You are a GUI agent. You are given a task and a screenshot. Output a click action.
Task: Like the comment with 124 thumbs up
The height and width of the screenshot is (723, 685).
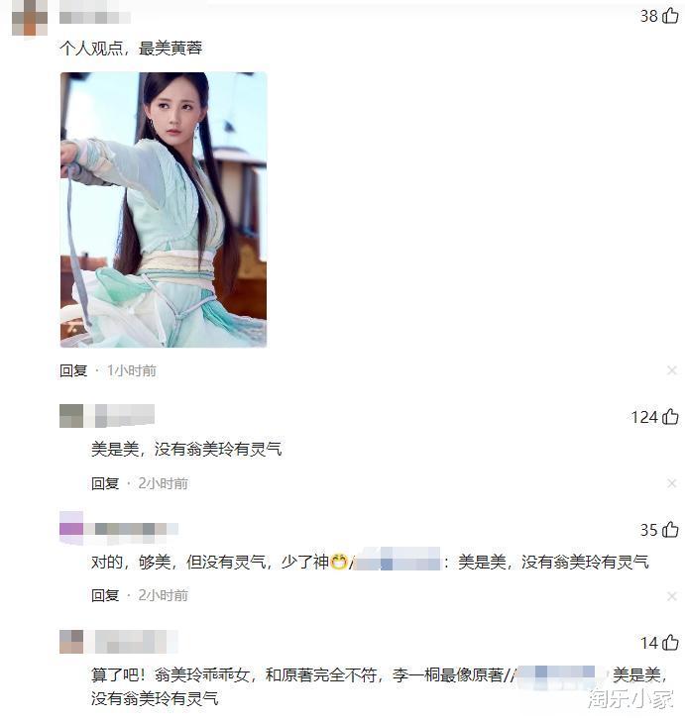pyautogui.click(x=670, y=416)
